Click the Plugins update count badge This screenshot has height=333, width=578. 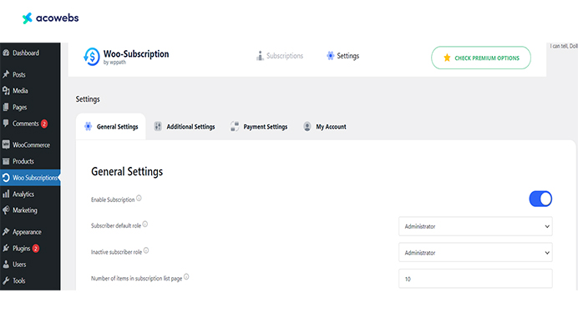point(36,248)
